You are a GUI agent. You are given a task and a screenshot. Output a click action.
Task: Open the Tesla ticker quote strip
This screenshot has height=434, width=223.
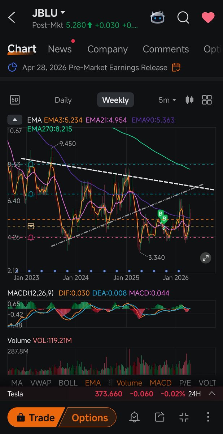[111, 394]
